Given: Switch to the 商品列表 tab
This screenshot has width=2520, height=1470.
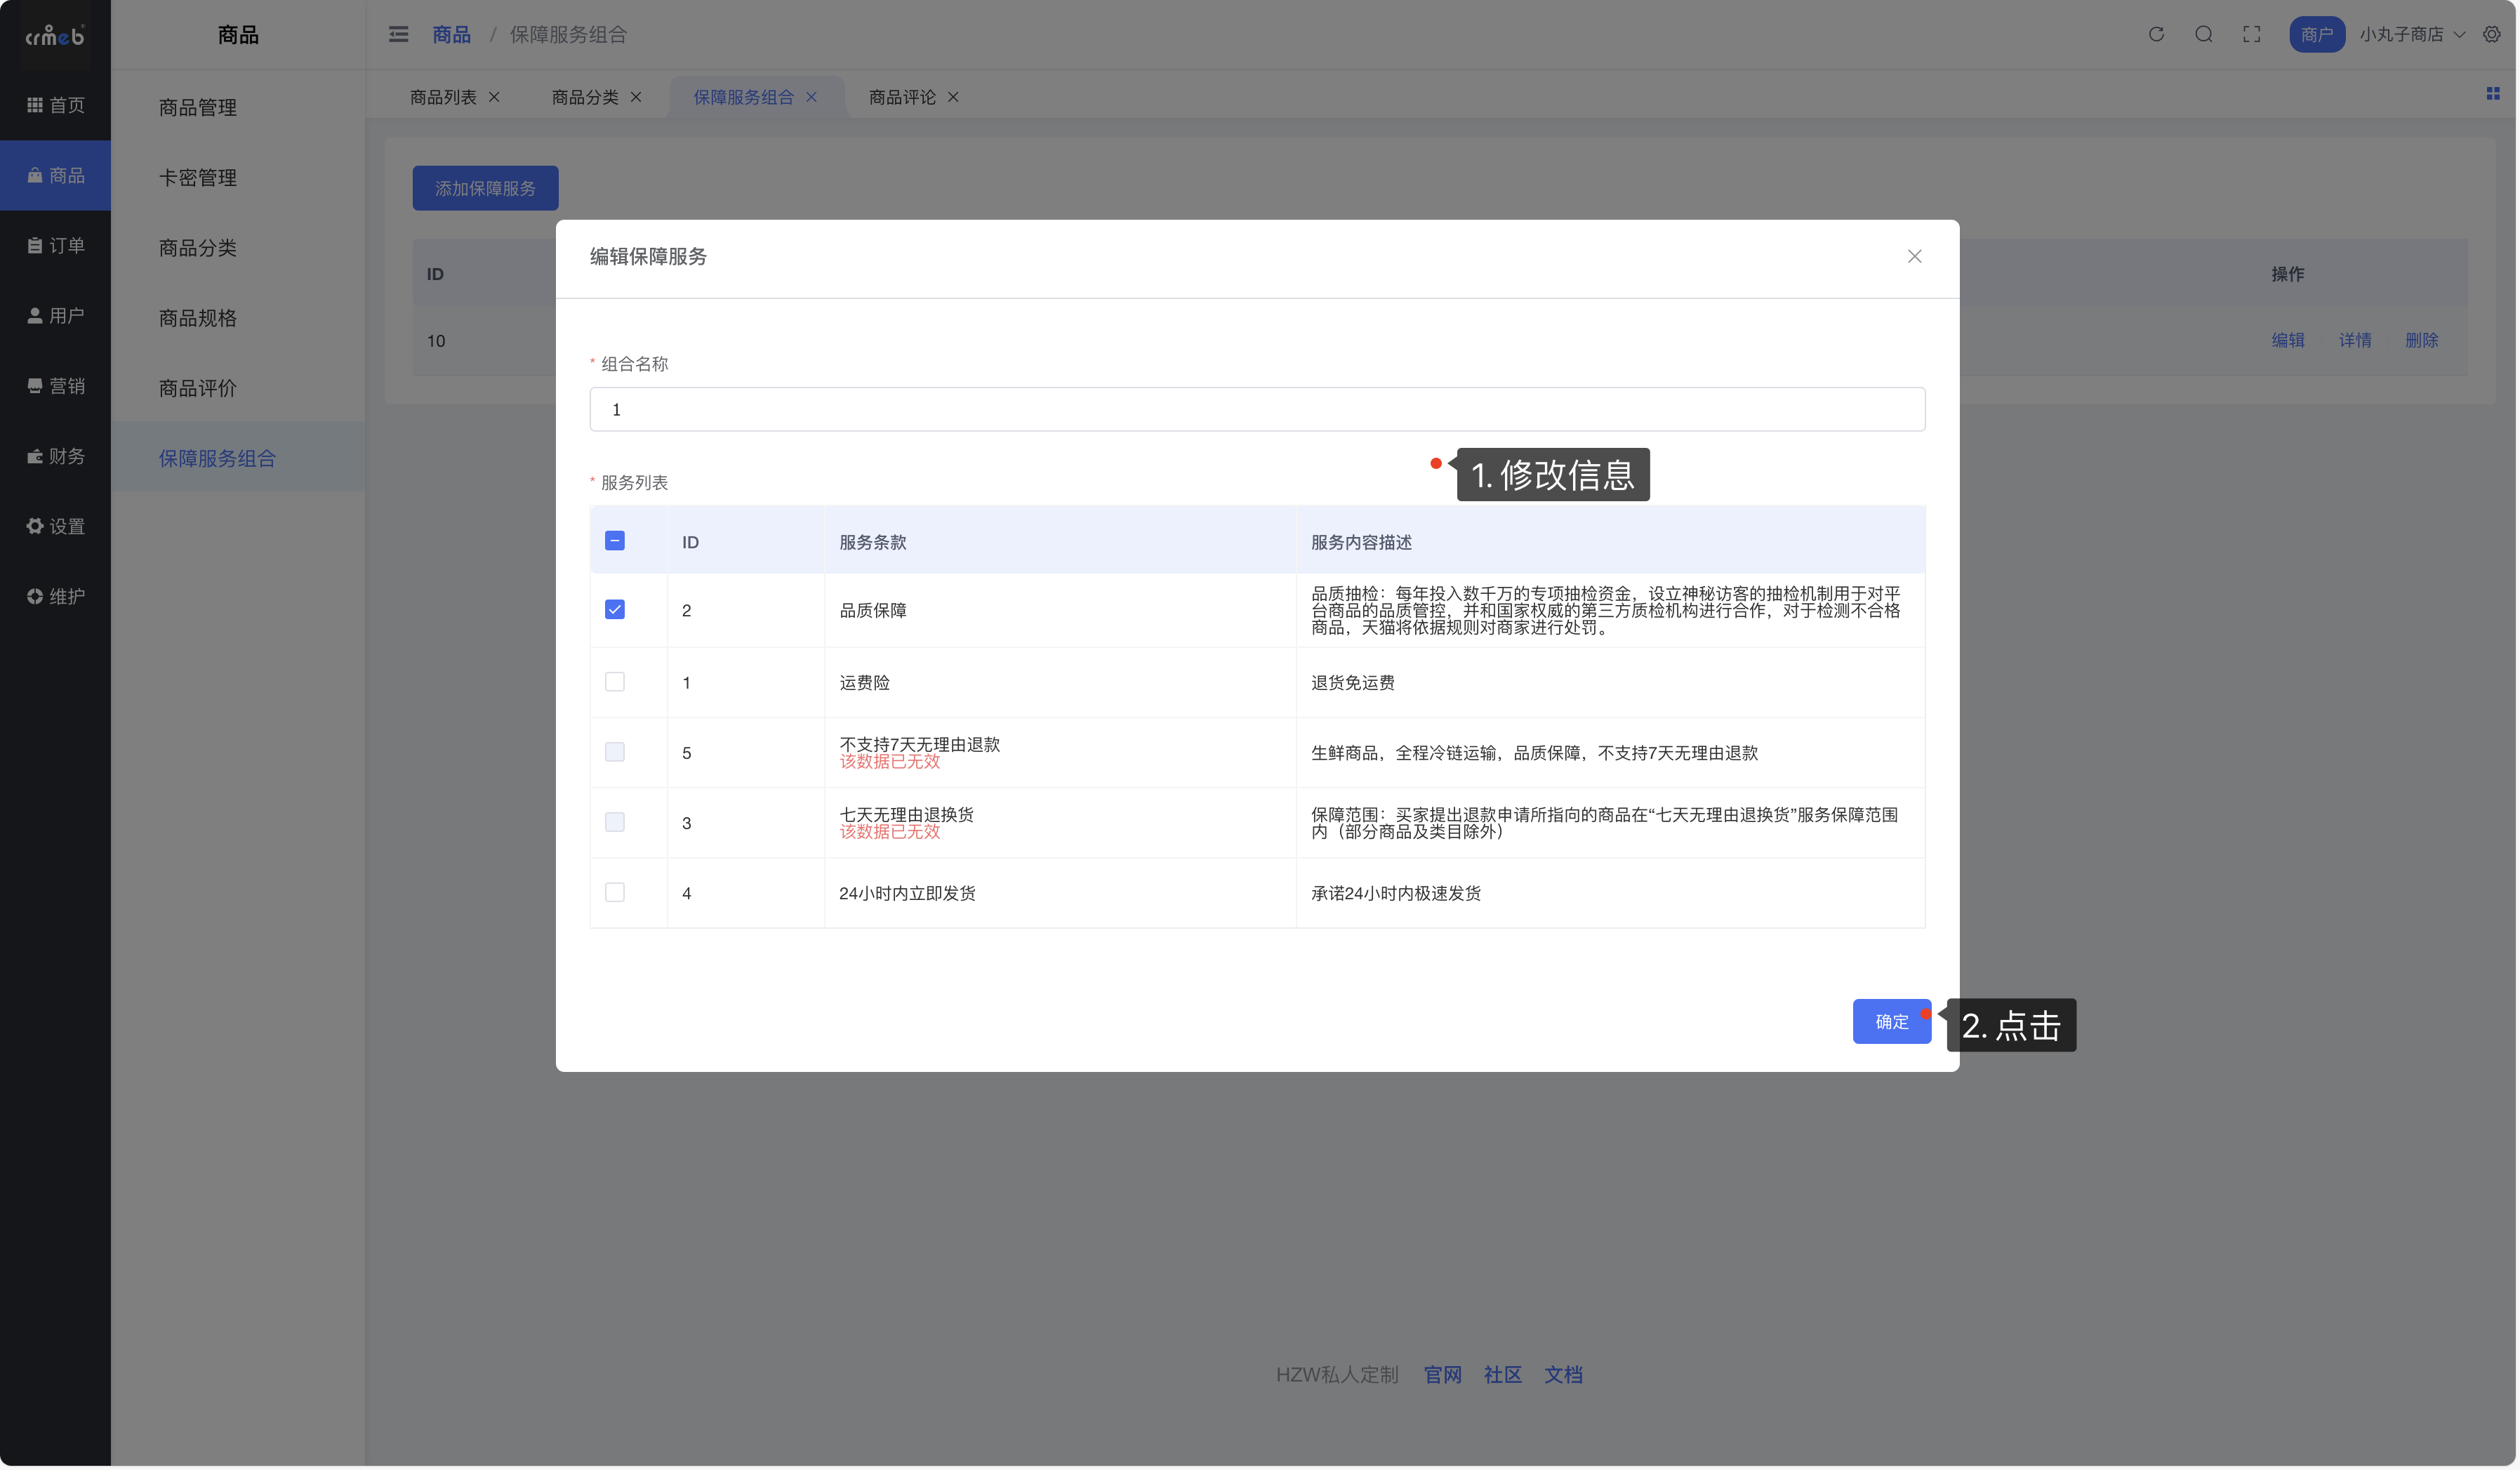Looking at the screenshot, I should pyautogui.click(x=443, y=97).
